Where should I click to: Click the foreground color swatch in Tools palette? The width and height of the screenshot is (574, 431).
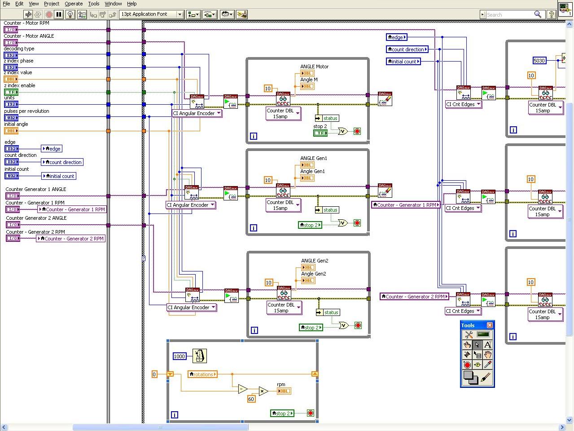coord(469,375)
